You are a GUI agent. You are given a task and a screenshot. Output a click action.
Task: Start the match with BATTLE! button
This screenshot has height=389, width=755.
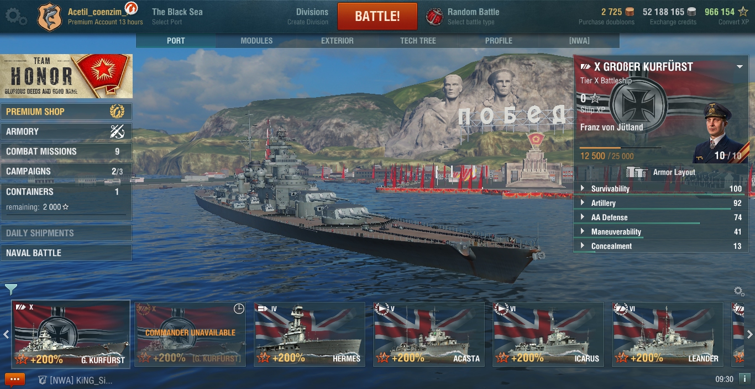(x=377, y=16)
